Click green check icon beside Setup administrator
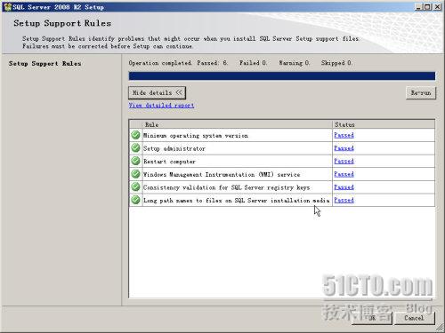 click(x=135, y=148)
